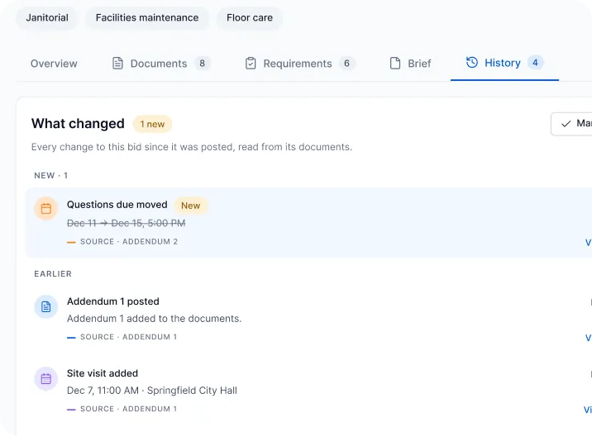
Task: Click the blue document icon for Addendum 1 posted
Action: pyautogui.click(x=46, y=306)
